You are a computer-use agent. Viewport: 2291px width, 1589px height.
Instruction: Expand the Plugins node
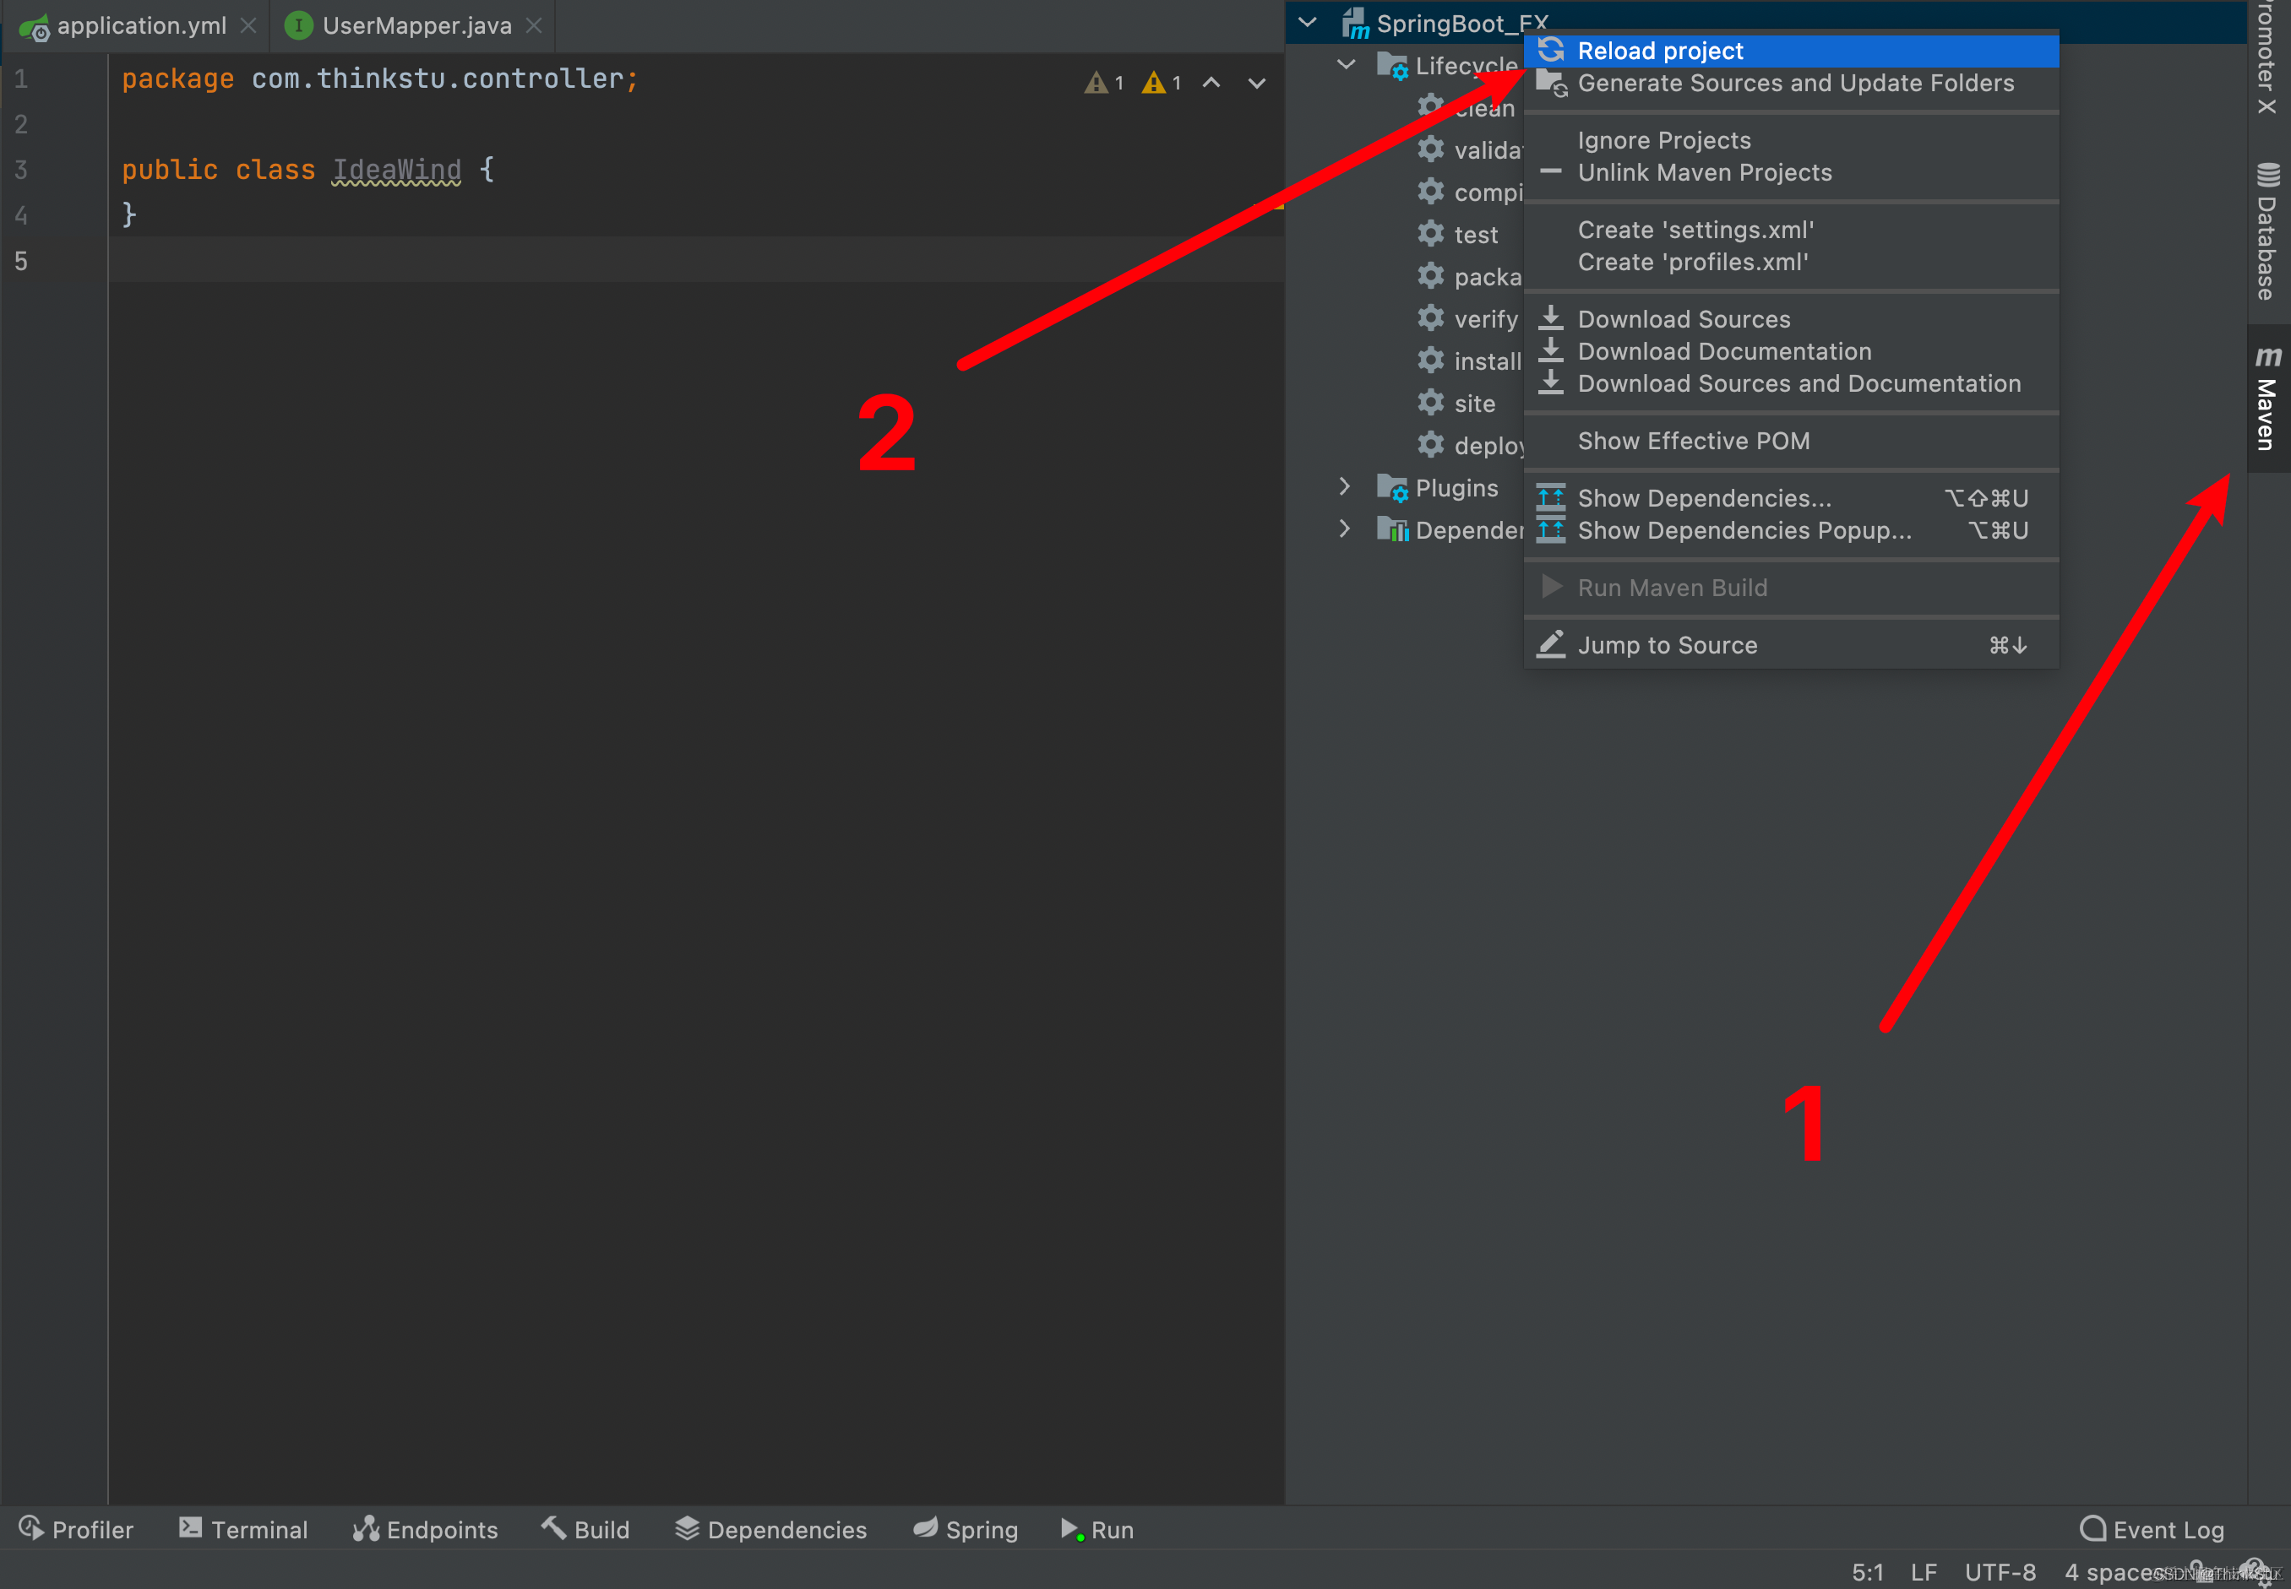pyautogui.click(x=1345, y=487)
